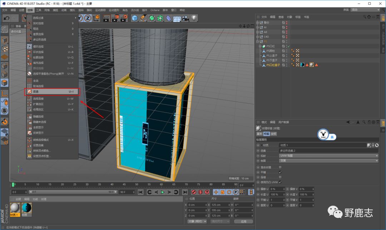Select the 材质.1 grey material thumbnail

click(x=15, y=207)
